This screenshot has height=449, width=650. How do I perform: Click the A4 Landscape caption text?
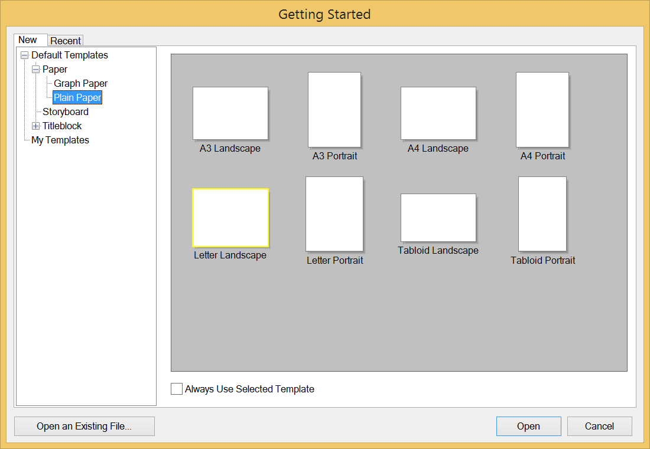pyautogui.click(x=438, y=148)
